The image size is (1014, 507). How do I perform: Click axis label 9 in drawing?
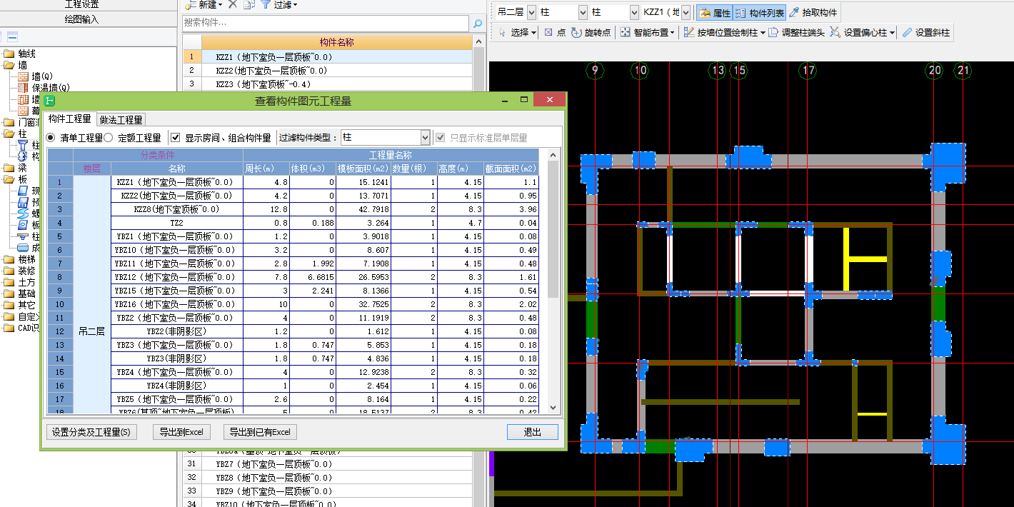(x=594, y=70)
